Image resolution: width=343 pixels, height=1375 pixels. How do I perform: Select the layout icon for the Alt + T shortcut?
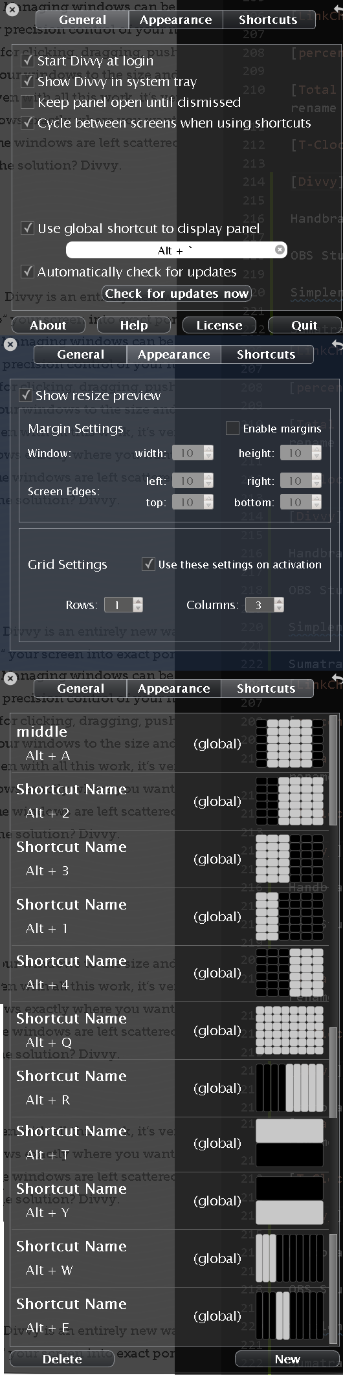tap(289, 1143)
